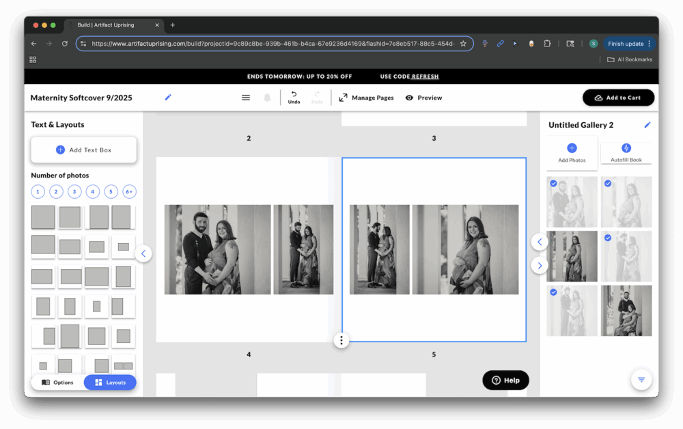The image size is (683, 429).
Task: Filter layouts by 4 photos
Action: [93, 192]
